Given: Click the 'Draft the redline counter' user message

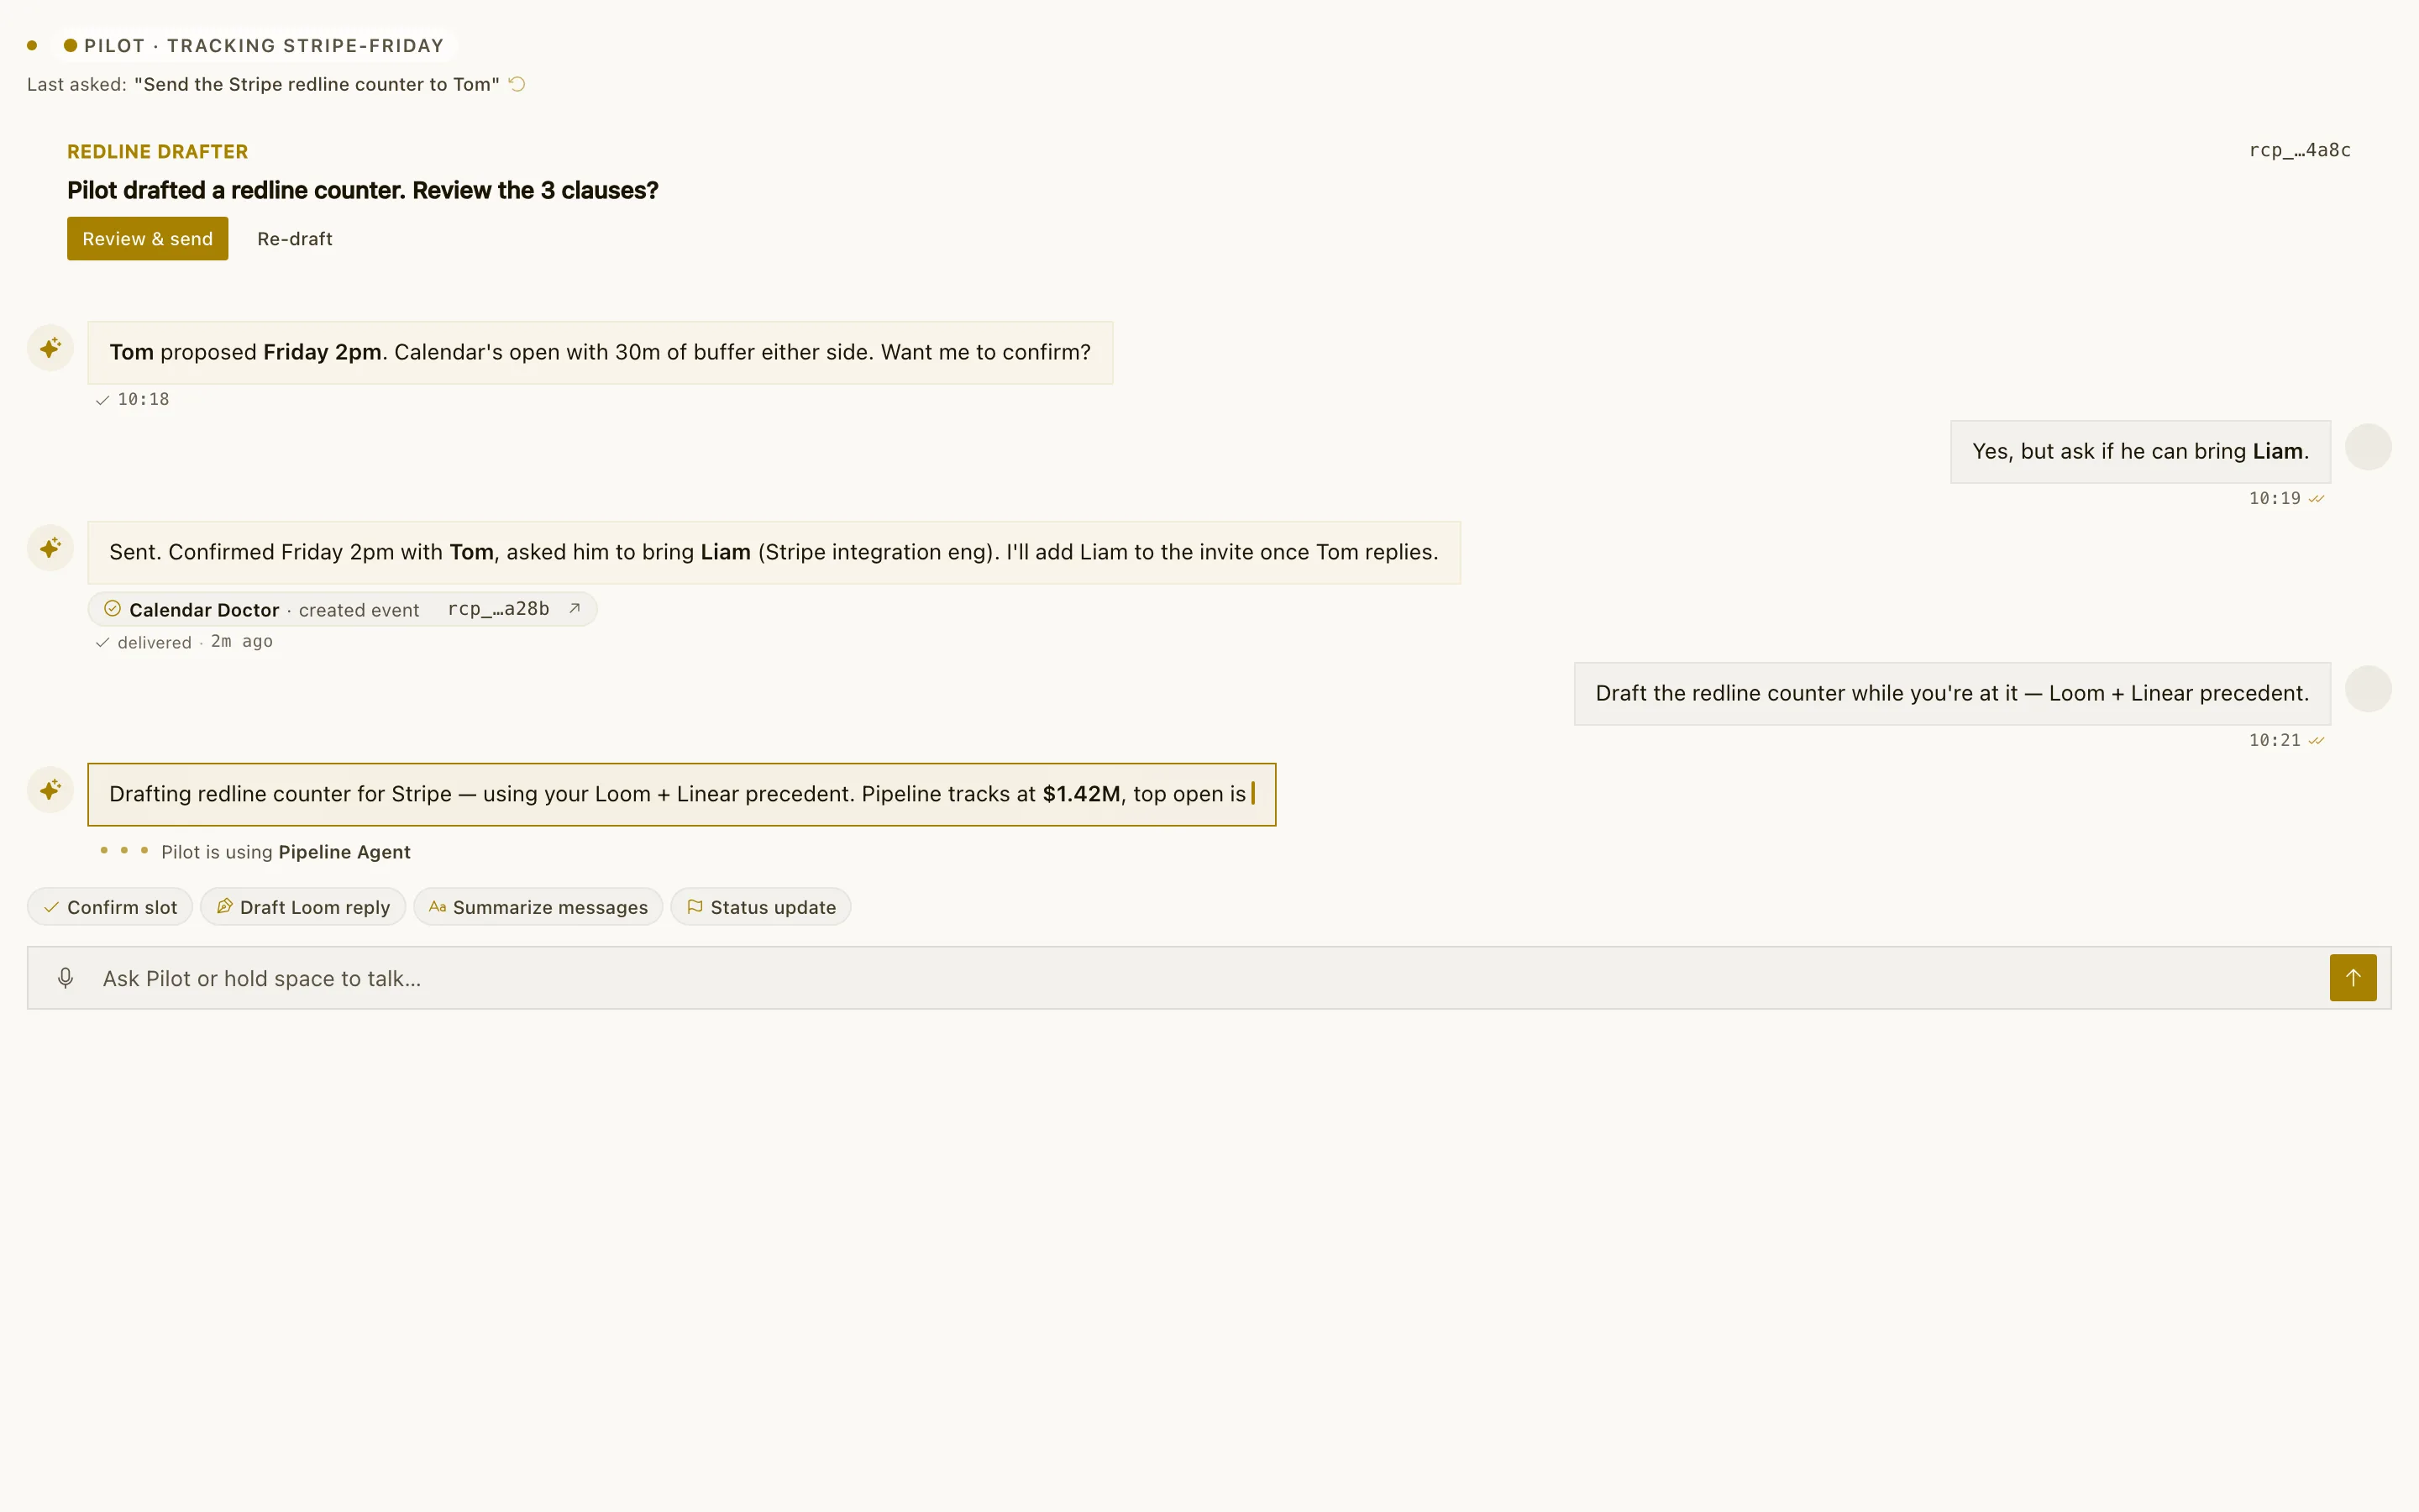Looking at the screenshot, I should coord(1952,693).
